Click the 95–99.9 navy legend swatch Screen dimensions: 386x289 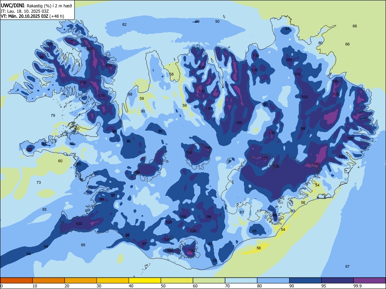click(337, 281)
